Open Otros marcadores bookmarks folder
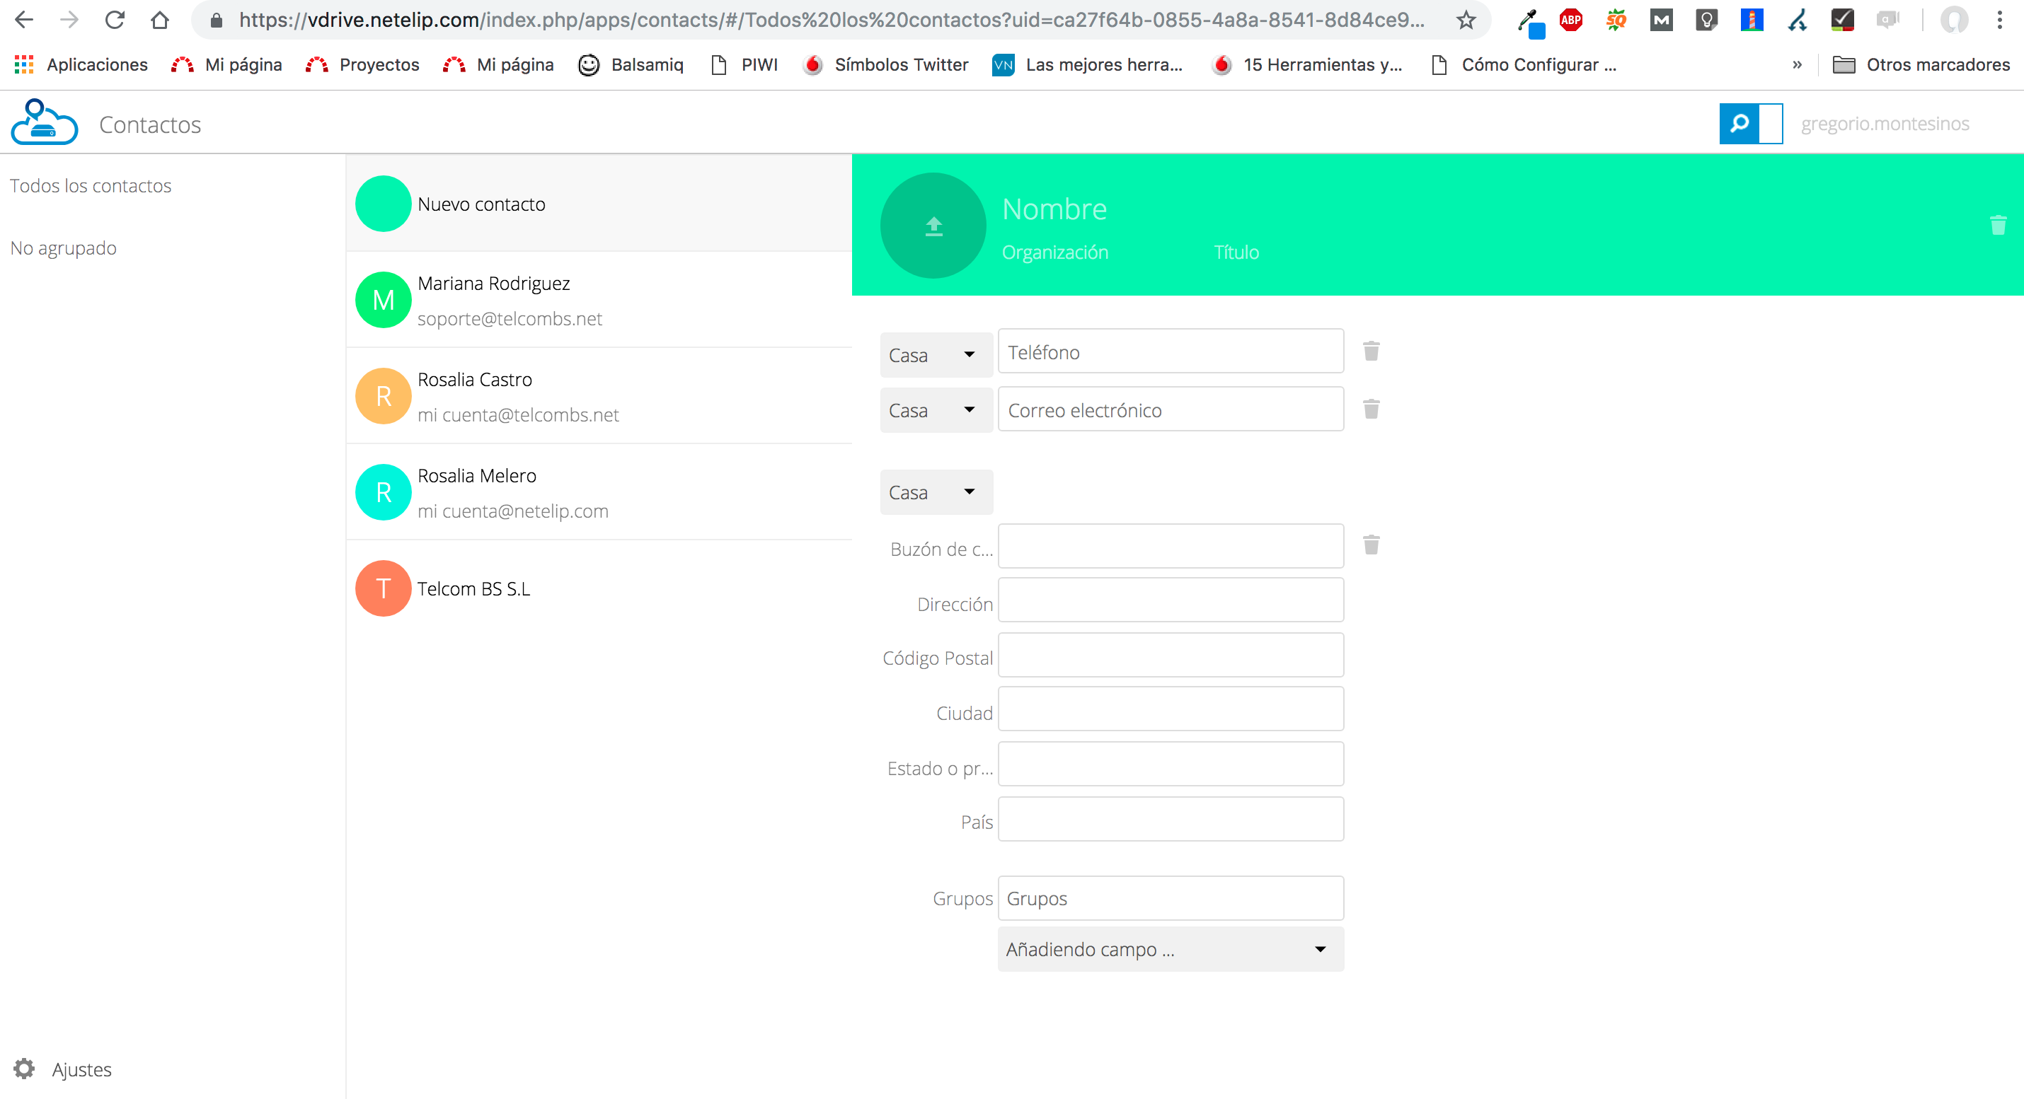This screenshot has width=2024, height=1099. click(x=1921, y=64)
